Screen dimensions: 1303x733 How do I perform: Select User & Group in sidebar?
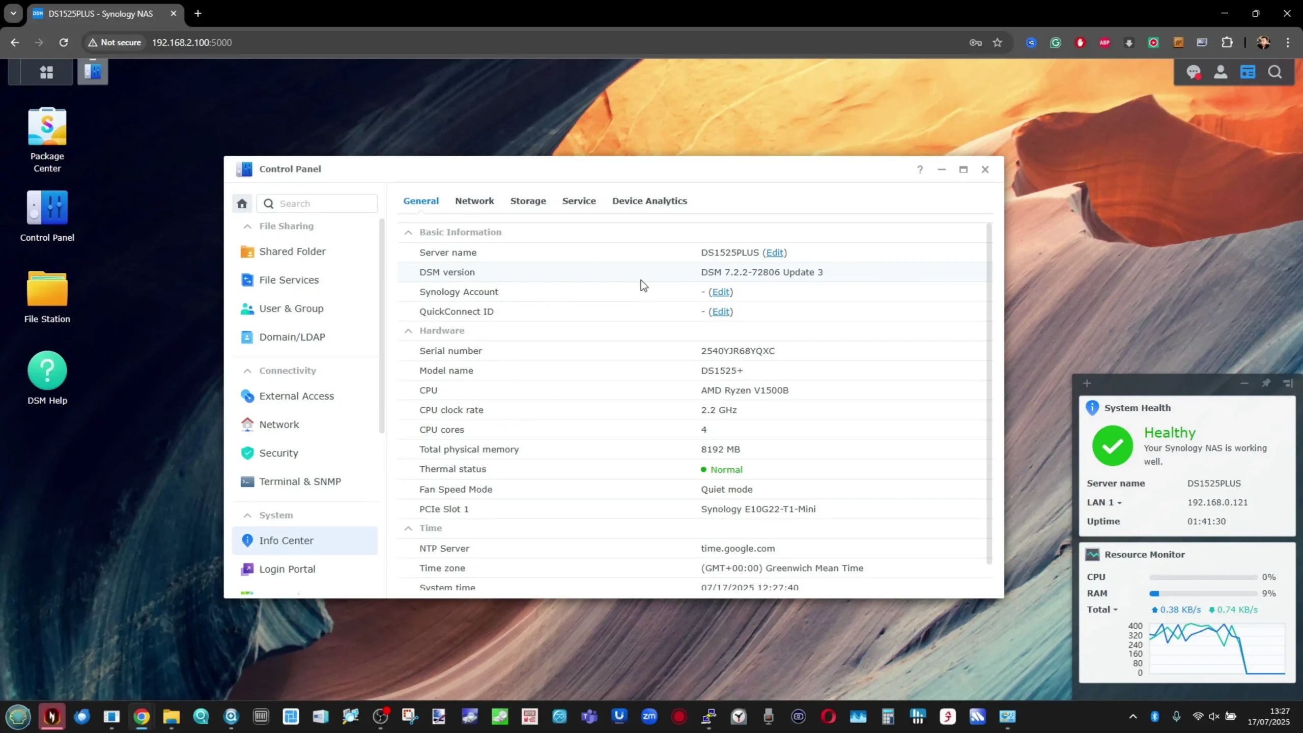click(305, 308)
